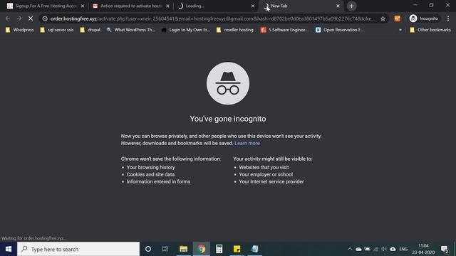456x256 pixels.
Task: Open the Wordpress bookmarks folder
Action: pos(19,30)
